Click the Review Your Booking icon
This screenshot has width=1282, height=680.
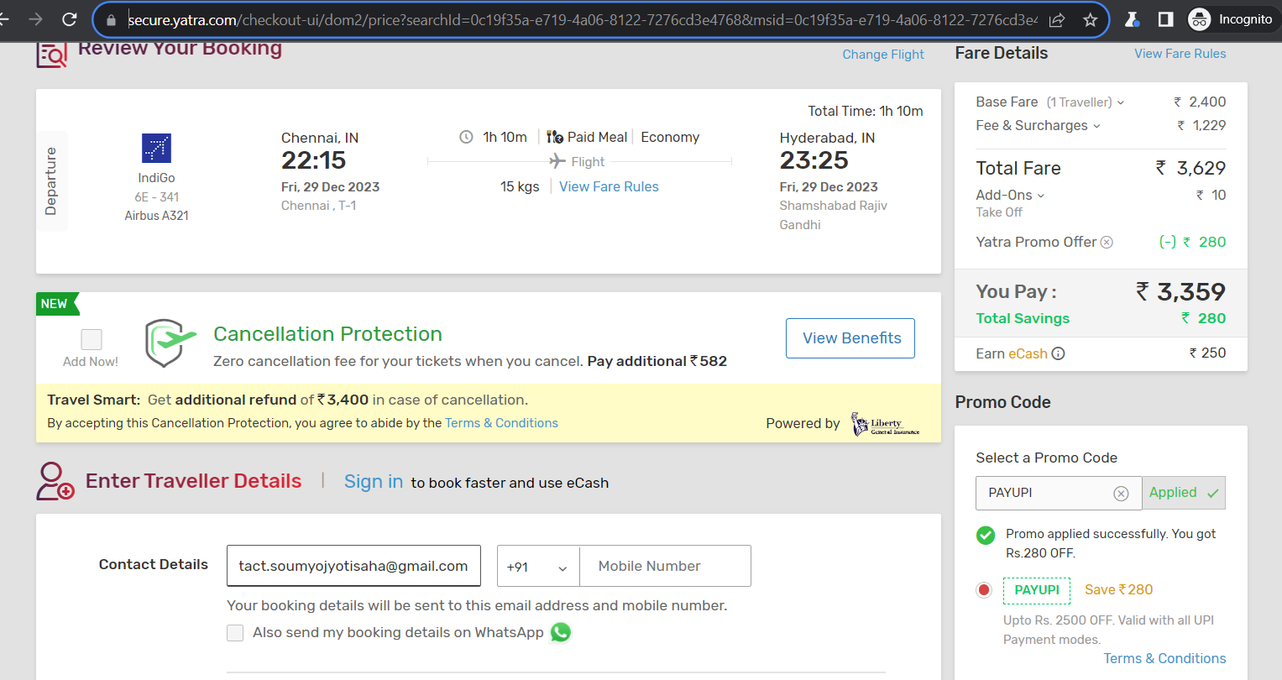pos(51,55)
